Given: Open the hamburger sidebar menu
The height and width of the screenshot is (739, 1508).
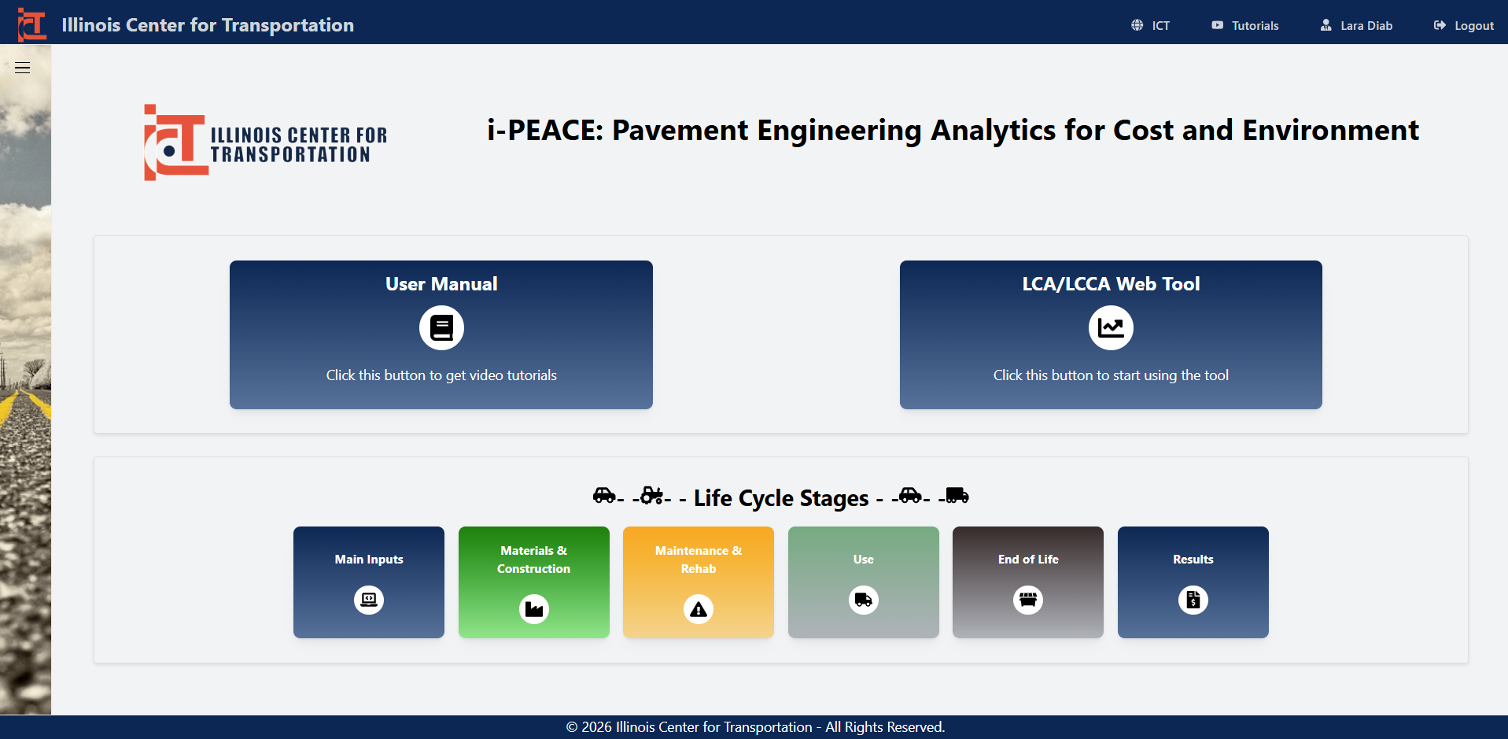Looking at the screenshot, I should click(22, 68).
